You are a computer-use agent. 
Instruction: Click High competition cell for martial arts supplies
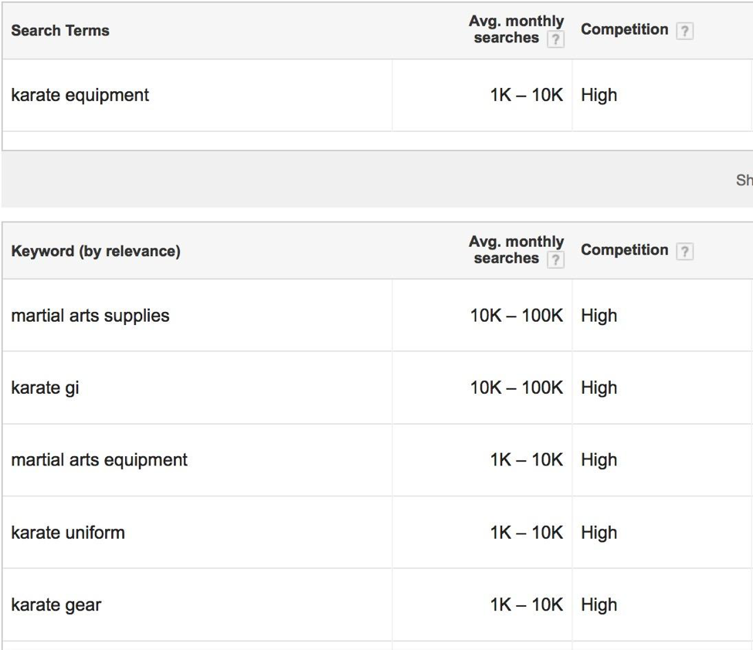pyautogui.click(x=599, y=316)
